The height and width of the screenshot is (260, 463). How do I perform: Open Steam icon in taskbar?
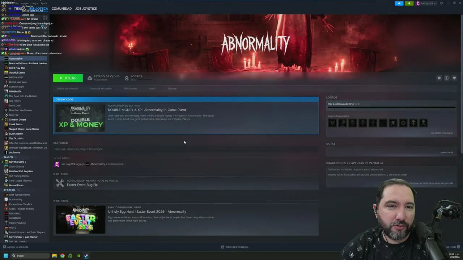tap(86, 256)
